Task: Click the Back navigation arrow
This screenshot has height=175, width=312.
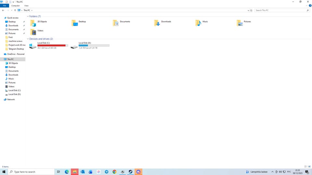Action: coord(3,10)
